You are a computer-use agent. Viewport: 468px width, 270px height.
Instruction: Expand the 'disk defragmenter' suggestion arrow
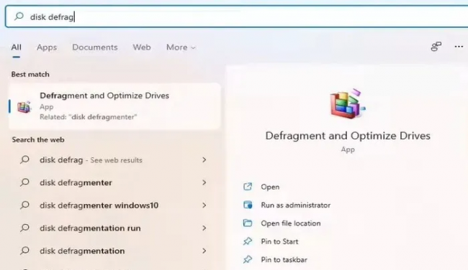pyautogui.click(x=204, y=182)
